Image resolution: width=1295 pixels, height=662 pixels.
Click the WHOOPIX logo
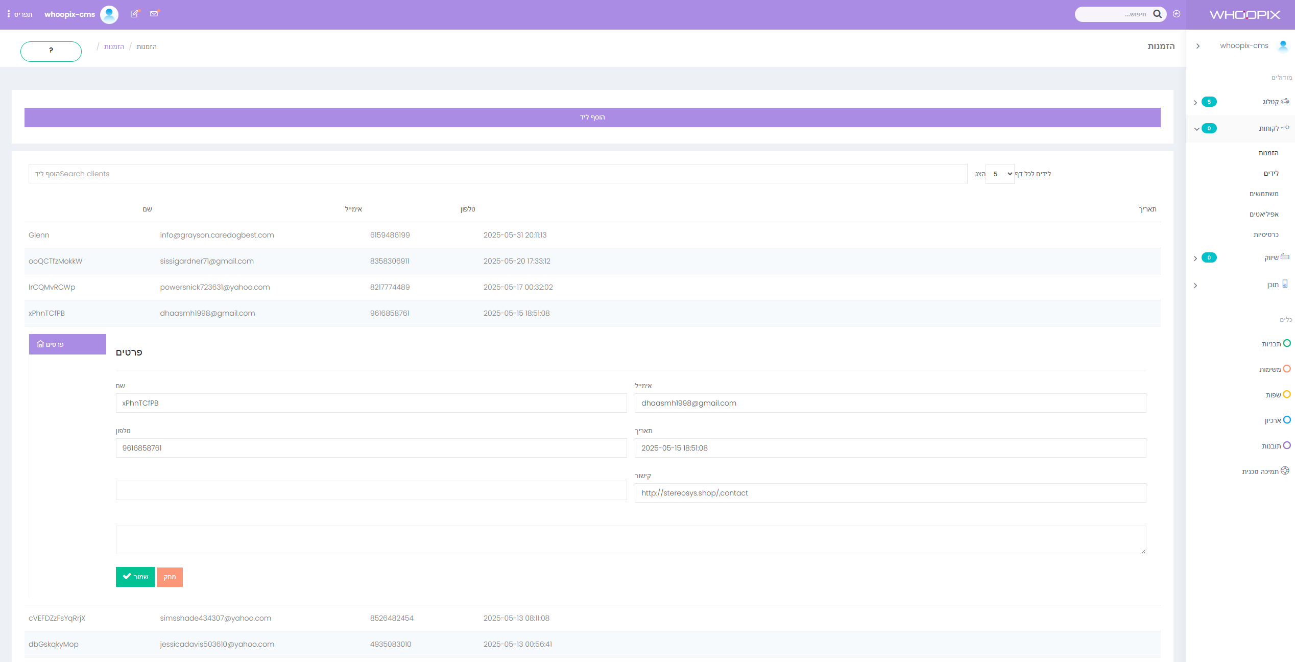pyautogui.click(x=1244, y=15)
